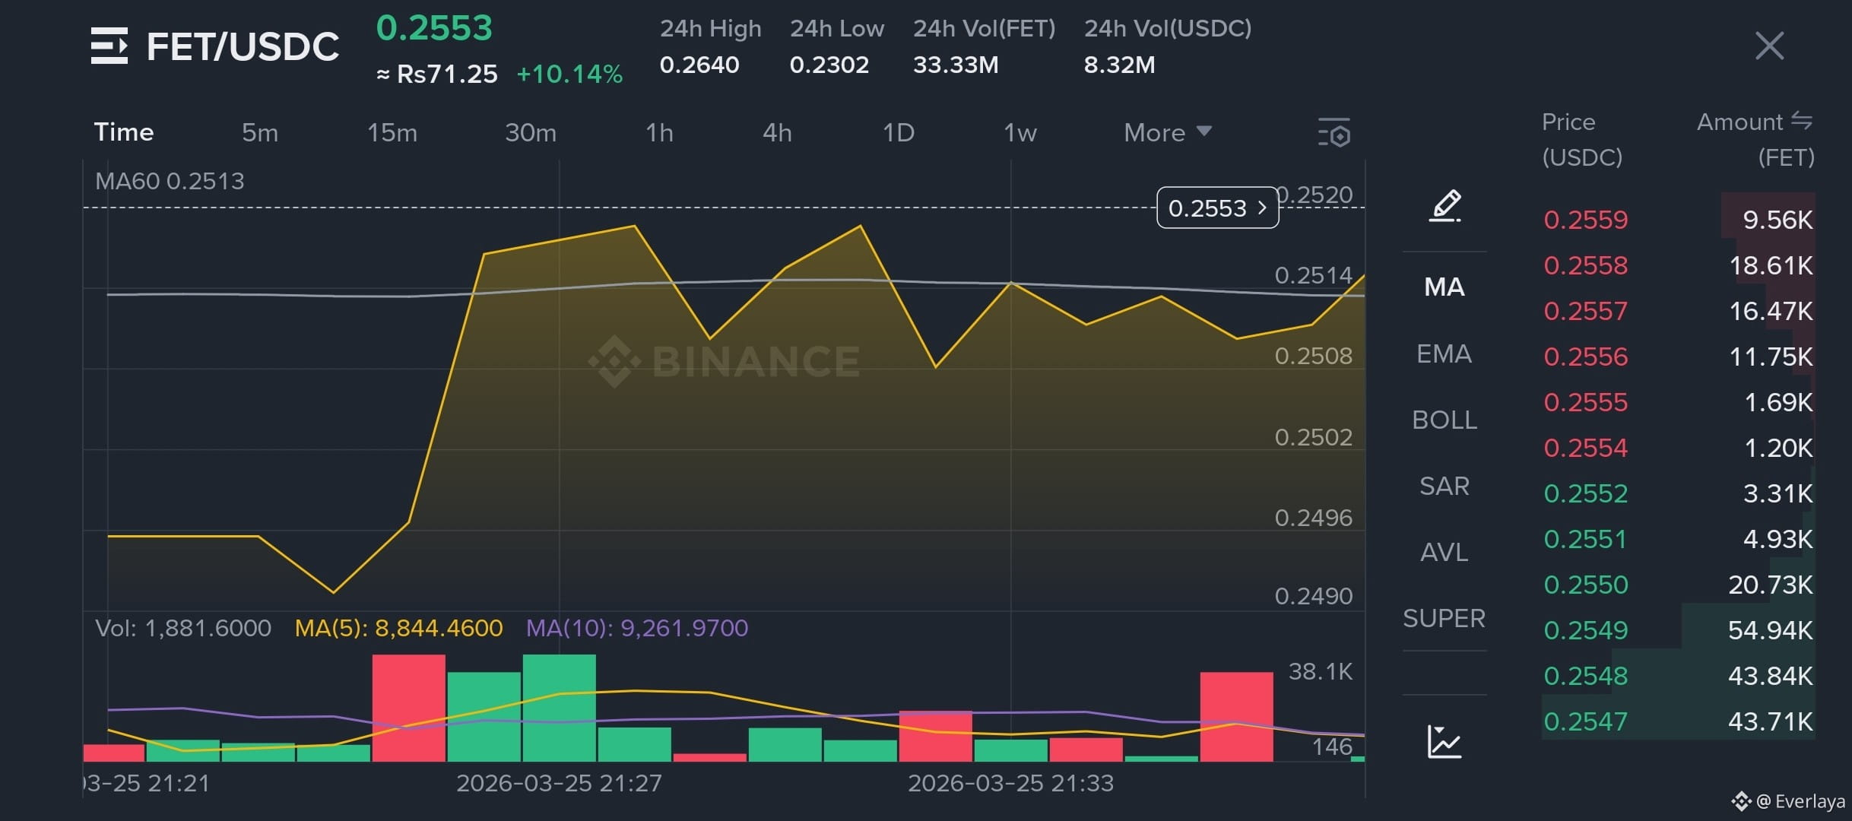Select ask price 0.2557
The height and width of the screenshot is (821, 1852).
tap(1586, 311)
